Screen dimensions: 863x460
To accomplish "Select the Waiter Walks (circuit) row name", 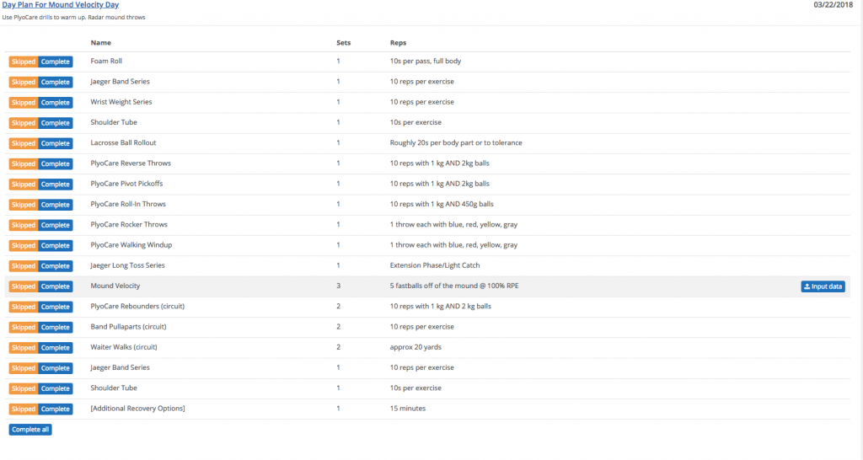I will [x=124, y=347].
